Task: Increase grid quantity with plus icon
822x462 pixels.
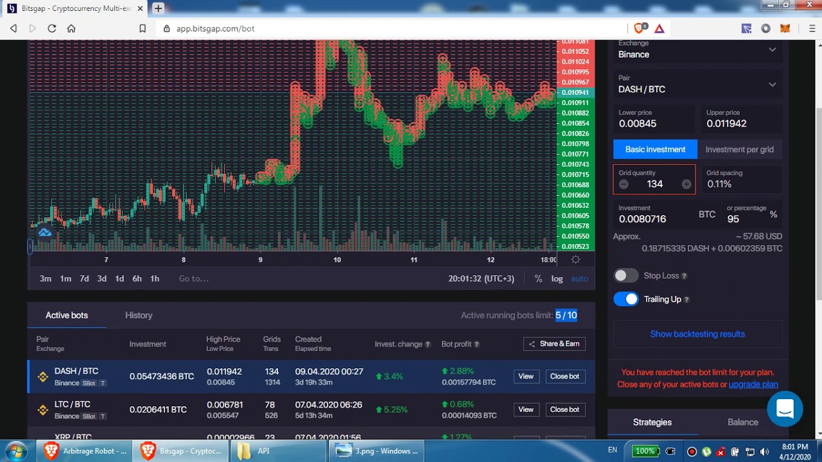Action: click(x=686, y=184)
